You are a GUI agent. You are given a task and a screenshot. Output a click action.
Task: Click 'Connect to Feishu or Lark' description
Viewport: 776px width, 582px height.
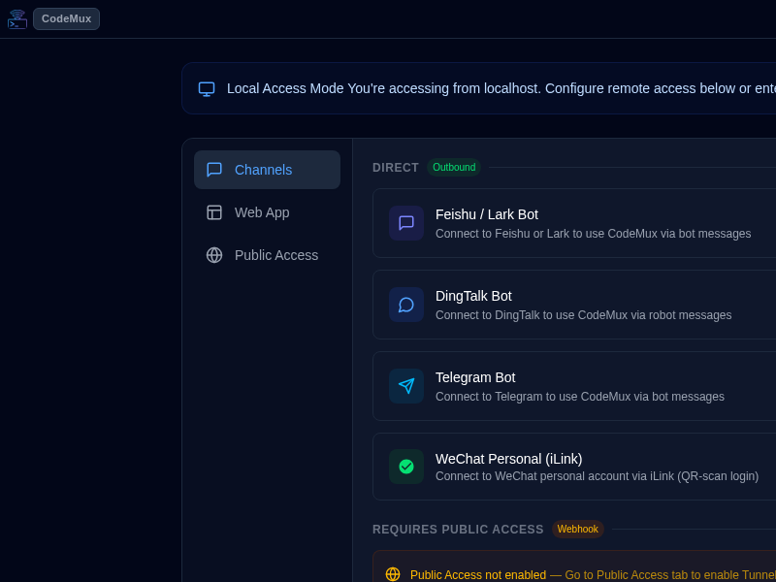click(594, 234)
